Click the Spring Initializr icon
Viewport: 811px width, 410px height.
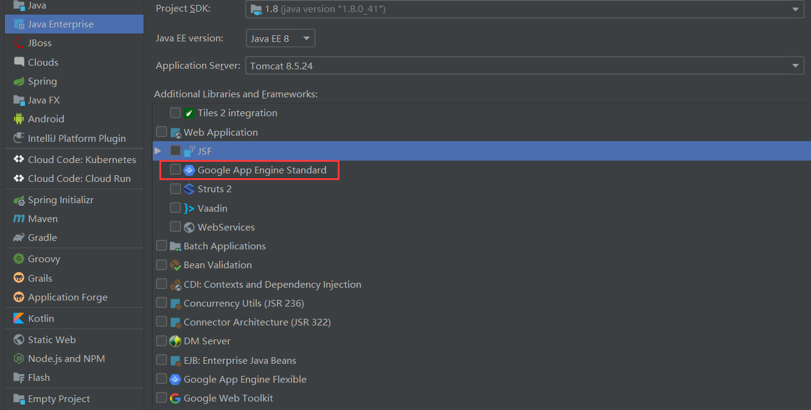19,200
